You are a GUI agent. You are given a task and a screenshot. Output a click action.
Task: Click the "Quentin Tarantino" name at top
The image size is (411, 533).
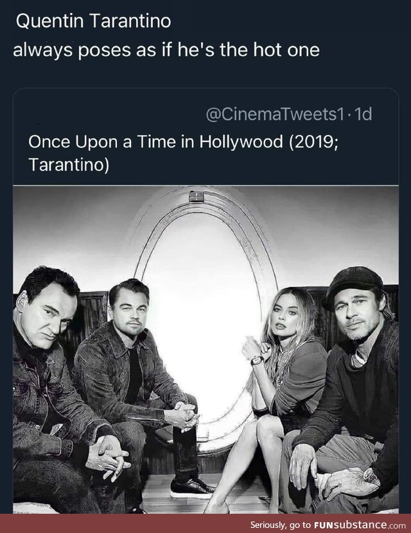click(x=93, y=21)
